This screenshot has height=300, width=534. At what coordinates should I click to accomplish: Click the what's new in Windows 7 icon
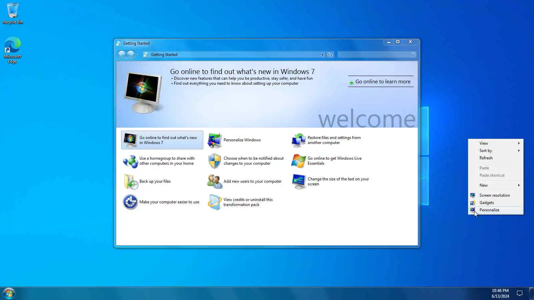[130, 140]
